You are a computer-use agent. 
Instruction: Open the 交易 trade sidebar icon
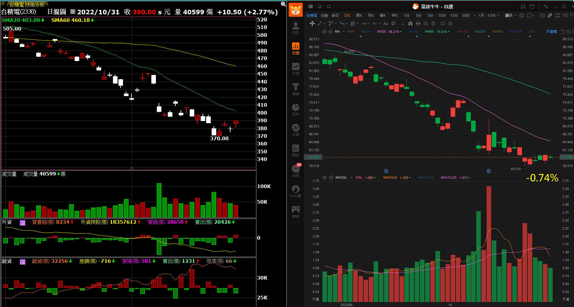(x=295, y=130)
